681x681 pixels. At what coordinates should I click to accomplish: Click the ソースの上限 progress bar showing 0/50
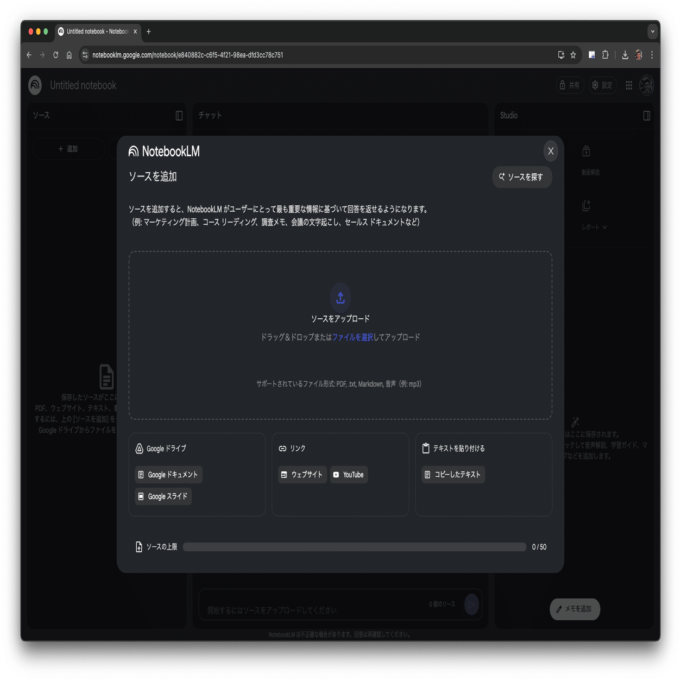tap(355, 546)
